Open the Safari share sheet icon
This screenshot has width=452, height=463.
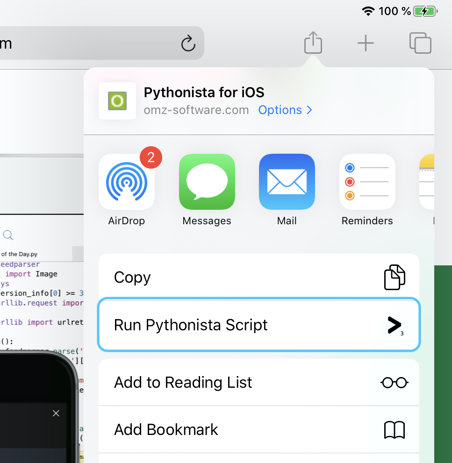tap(313, 43)
